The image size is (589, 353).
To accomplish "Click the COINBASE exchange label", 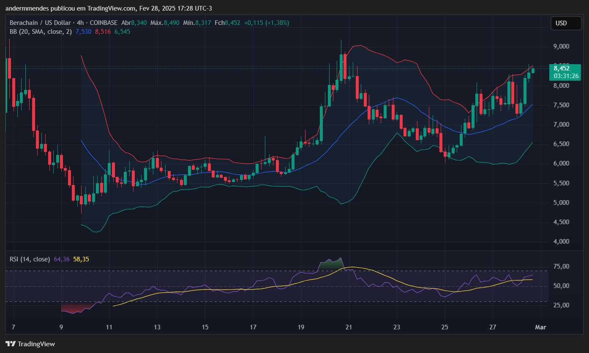I will pos(103,23).
